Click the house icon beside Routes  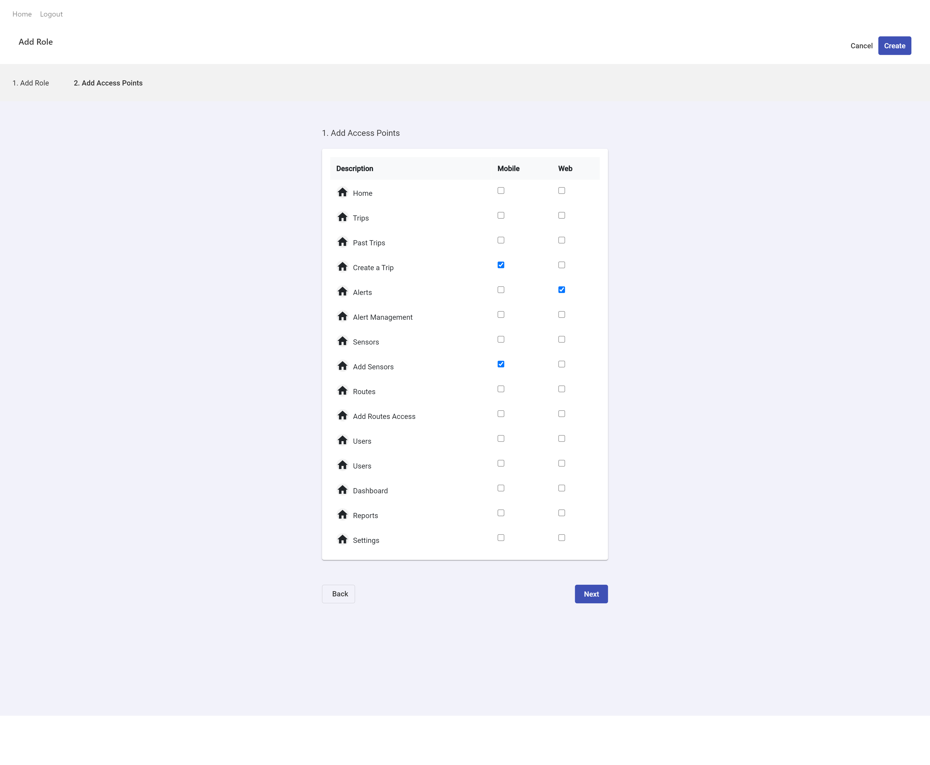[343, 391]
